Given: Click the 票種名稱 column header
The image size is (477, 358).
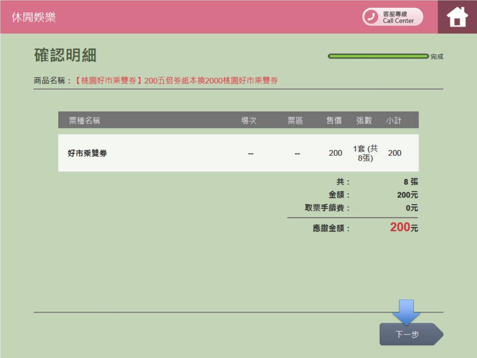Looking at the screenshot, I should coord(84,121).
